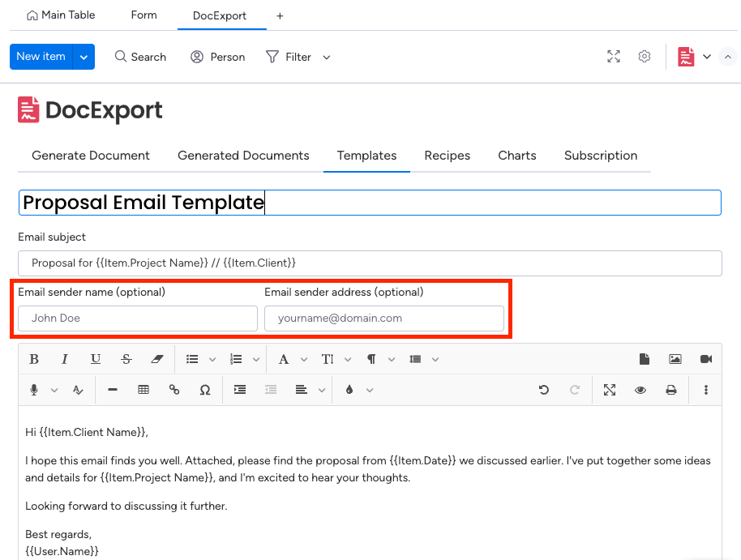Clear formatting with eraser icon
The width and height of the screenshot is (741, 560).
[157, 359]
